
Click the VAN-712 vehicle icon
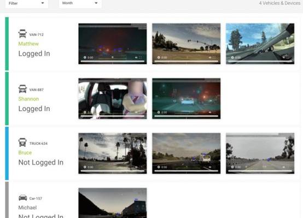(22, 34)
